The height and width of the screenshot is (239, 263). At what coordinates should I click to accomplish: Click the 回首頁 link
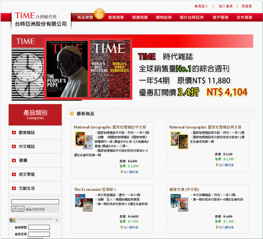[247, 6]
